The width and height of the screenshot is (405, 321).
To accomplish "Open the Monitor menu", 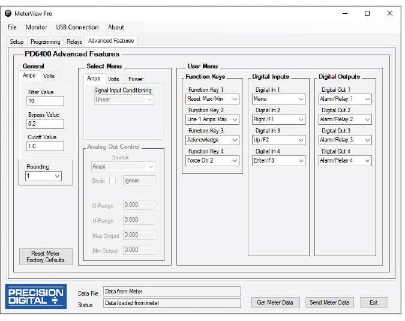I will click(x=37, y=27).
